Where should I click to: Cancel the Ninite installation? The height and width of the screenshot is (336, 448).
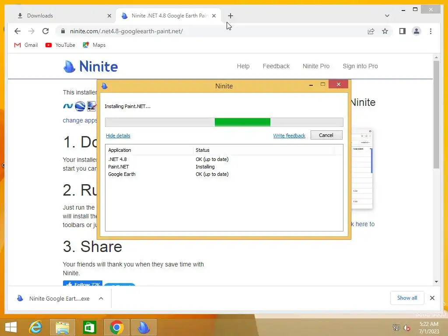[x=326, y=135]
